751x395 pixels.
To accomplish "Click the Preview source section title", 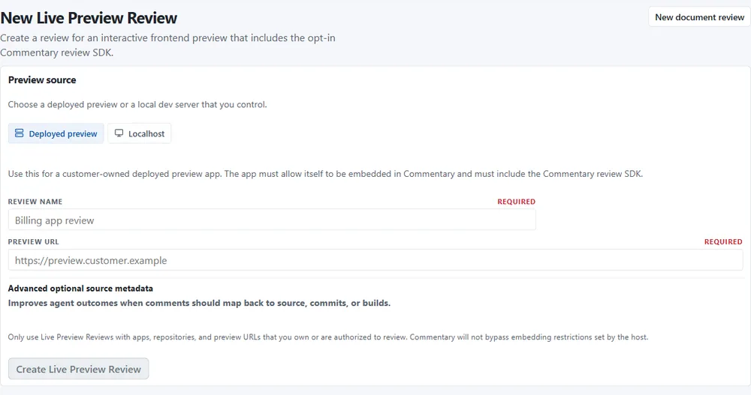I will pyautogui.click(x=42, y=80).
